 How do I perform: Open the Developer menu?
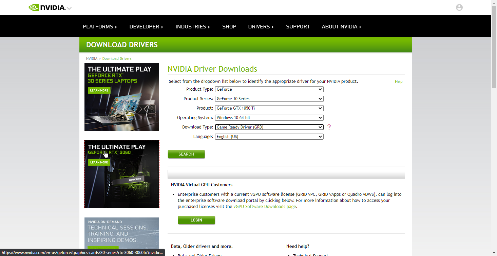tap(146, 27)
